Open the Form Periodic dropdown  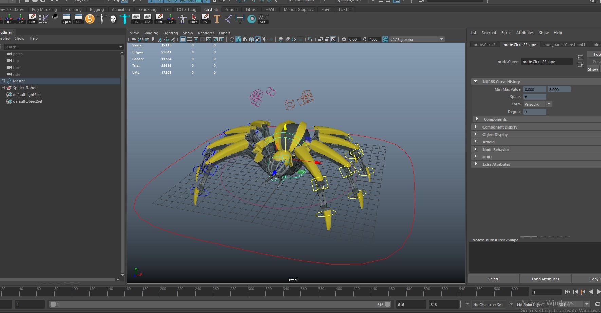538,104
